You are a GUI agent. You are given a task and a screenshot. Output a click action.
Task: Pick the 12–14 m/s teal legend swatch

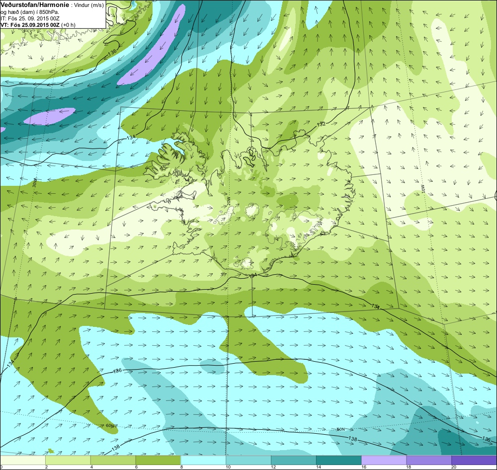[x=294, y=460]
